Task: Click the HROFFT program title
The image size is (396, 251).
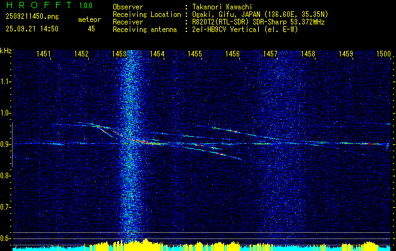Action: point(38,5)
